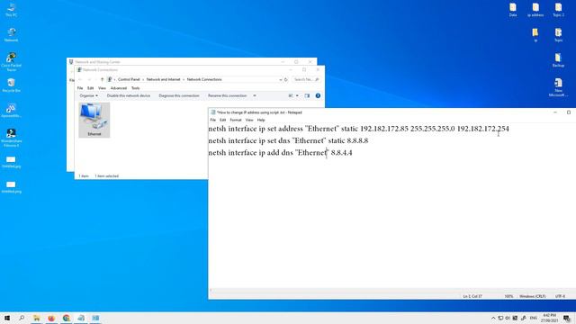Select the Data folder on desktop
Image resolution: width=576 pixels, height=324 pixels.
point(513,10)
